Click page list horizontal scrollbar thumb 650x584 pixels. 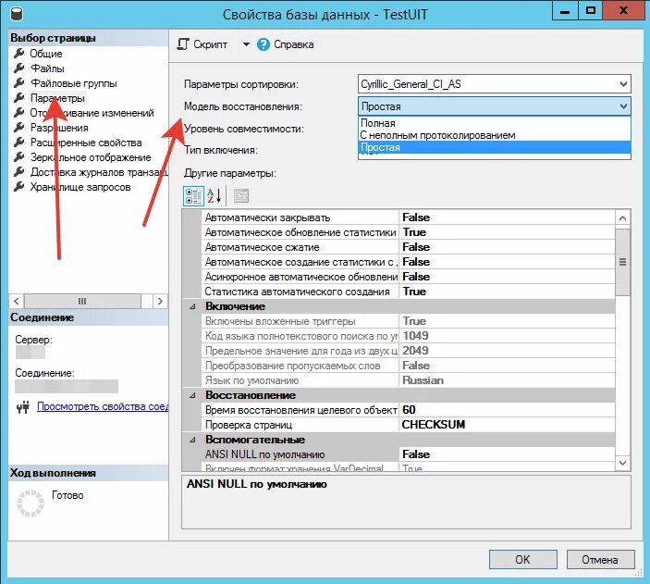point(82,301)
